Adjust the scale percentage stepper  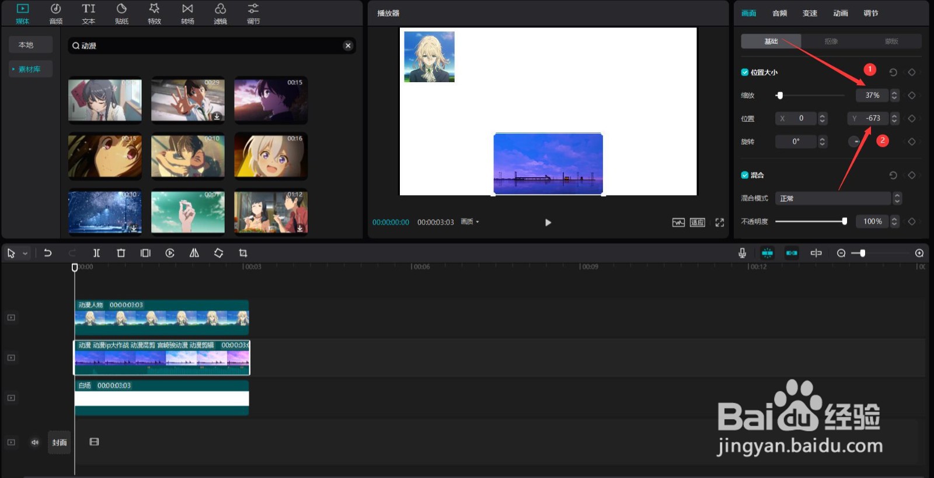894,95
